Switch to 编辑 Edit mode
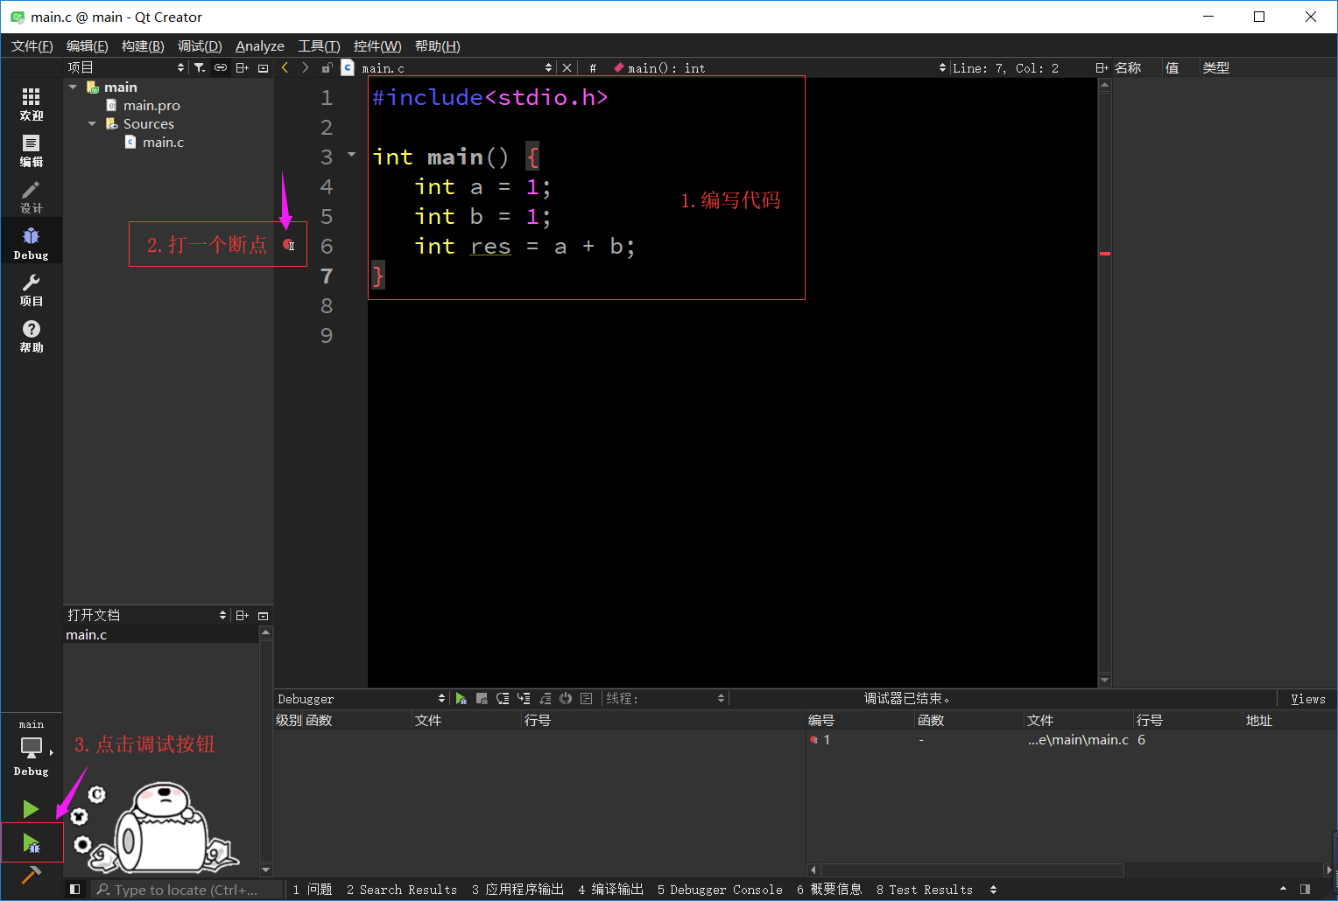Image resolution: width=1338 pixels, height=901 pixels. (x=32, y=150)
